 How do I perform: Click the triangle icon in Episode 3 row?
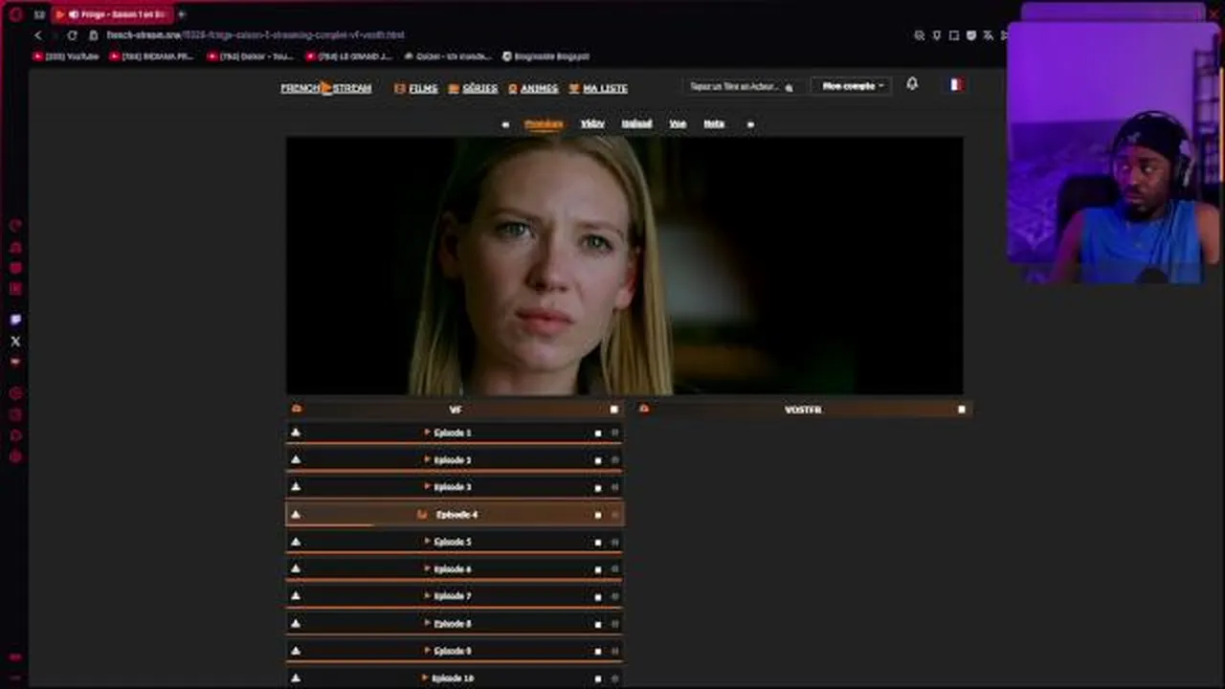[296, 486]
